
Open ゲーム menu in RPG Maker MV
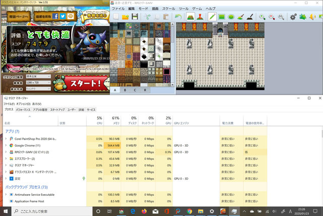(197, 9)
